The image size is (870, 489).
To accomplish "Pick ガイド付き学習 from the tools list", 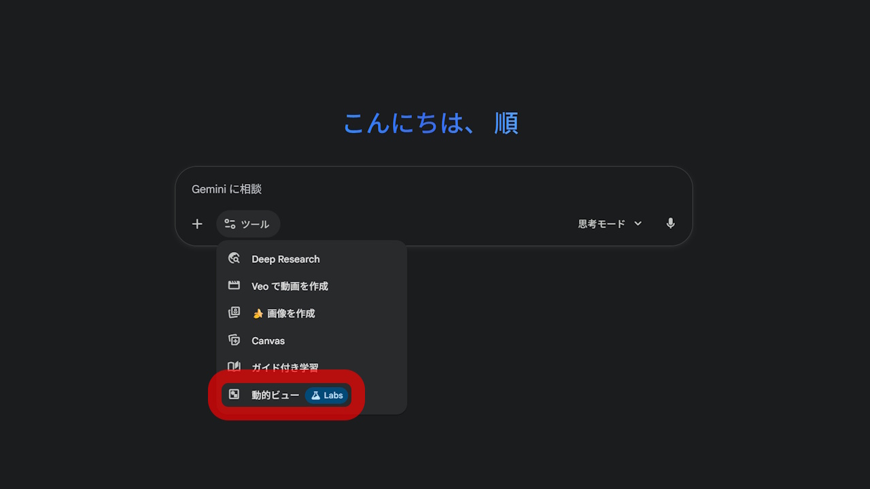I will (285, 367).
